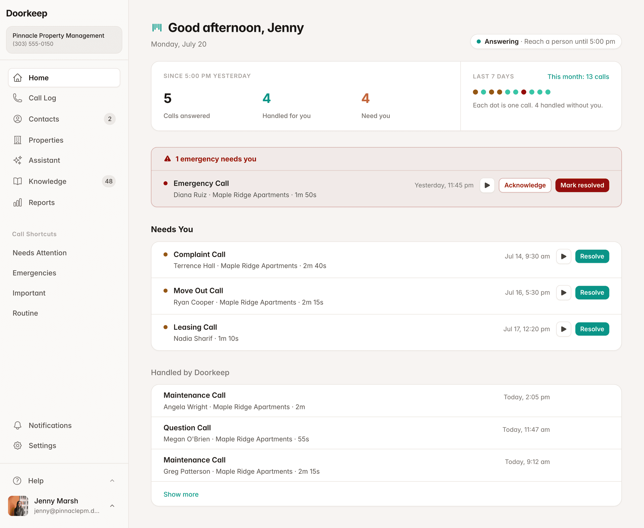
Task: Open the Call Log page
Action: coord(64,98)
